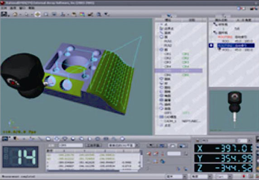Click the magnifier zoom icon in toolbar
This screenshot has width=259, height=180.
(46, 14)
